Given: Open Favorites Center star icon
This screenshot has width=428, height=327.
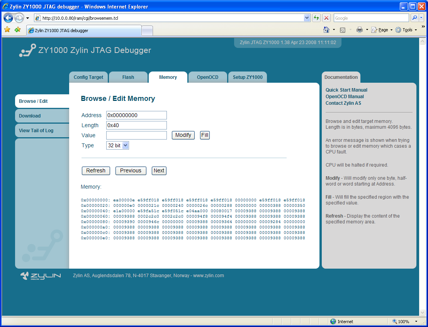Looking at the screenshot, I should 7,29.
